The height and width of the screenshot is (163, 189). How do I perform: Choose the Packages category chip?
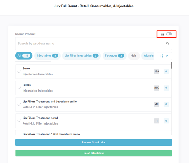pyautogui.click(x=114, y=55)
